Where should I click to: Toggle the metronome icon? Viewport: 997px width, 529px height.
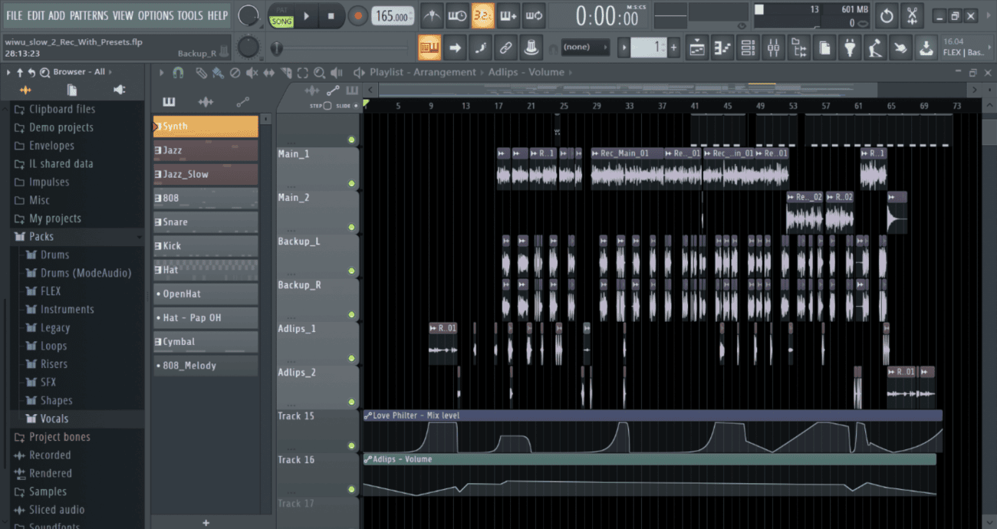433,15
